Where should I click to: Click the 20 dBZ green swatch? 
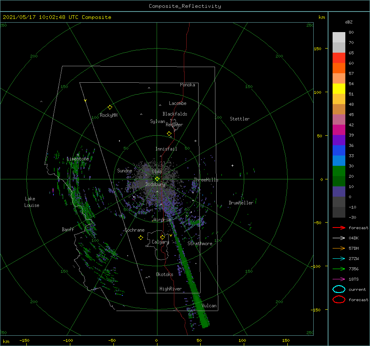click(x=339, y=181)
